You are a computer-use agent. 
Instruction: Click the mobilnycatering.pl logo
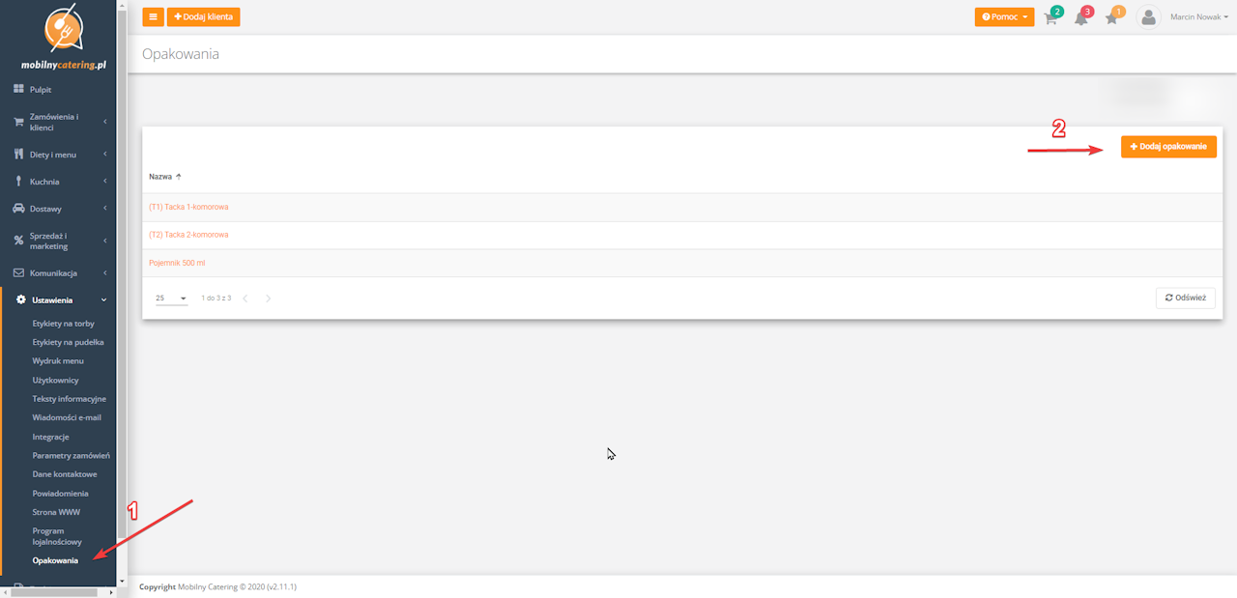tap(64, 37)
